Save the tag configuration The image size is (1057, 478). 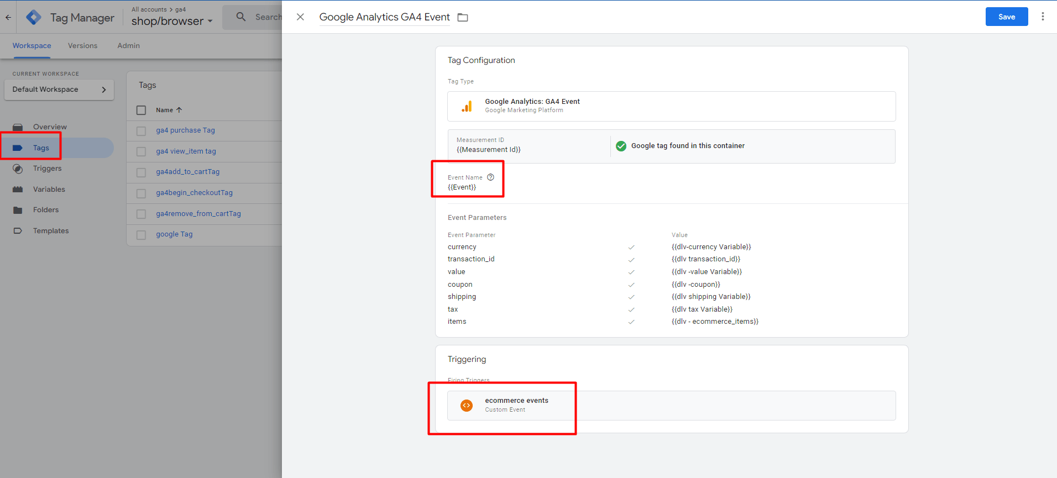(1007, 17)
